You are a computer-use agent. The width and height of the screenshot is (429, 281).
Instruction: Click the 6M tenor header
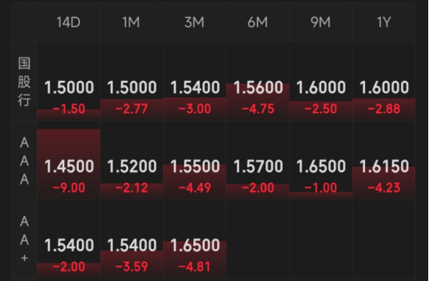point(258,22)
